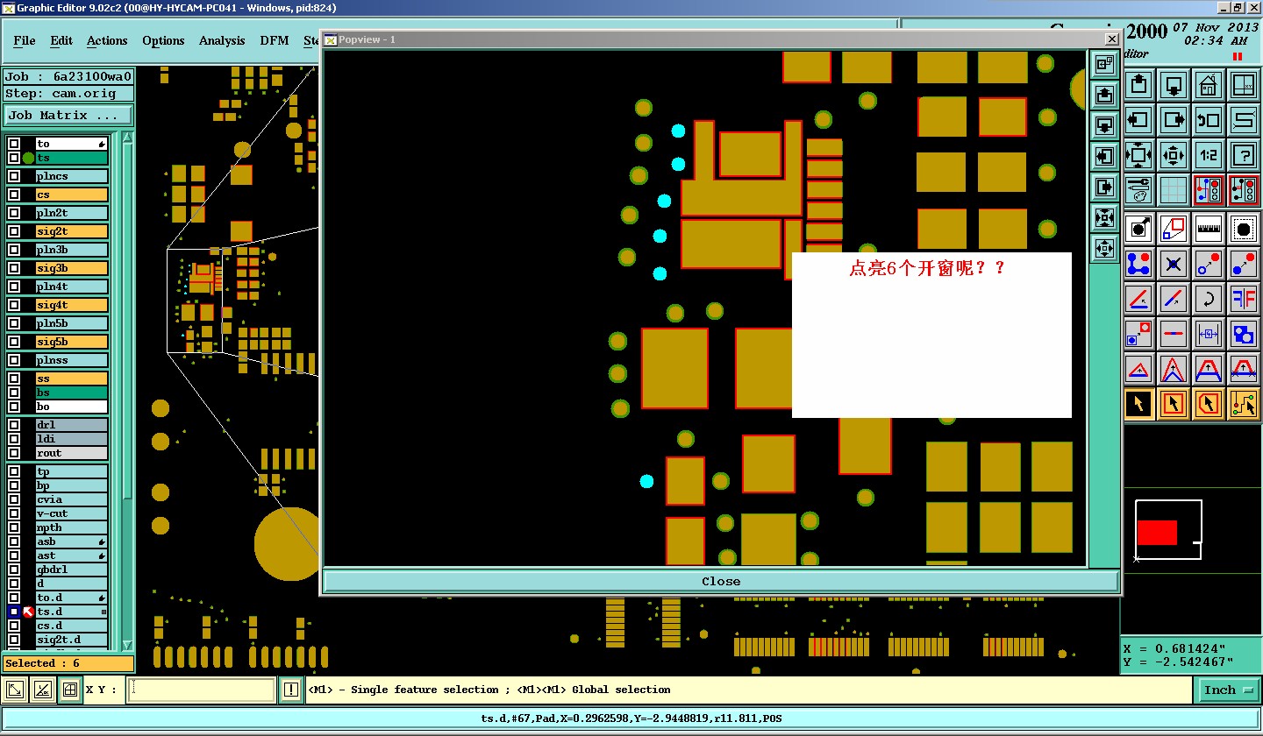Click the pan down arrow icon
The height and width of the screenshot is (736, 1263).
[x=1174, y=86]
